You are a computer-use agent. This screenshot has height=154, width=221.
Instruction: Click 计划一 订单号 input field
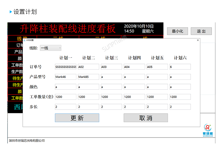[x=65, y=67]
